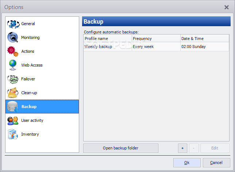This screenshot has width=235, height=172.
Task: Click the Open backup folder button
Action: pos(121,148)
